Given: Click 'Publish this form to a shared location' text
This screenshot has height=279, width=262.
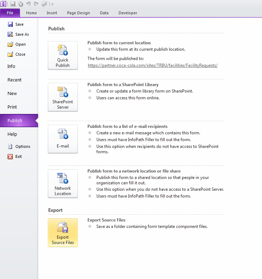Looking at the screenshot, I should (152, 180).
